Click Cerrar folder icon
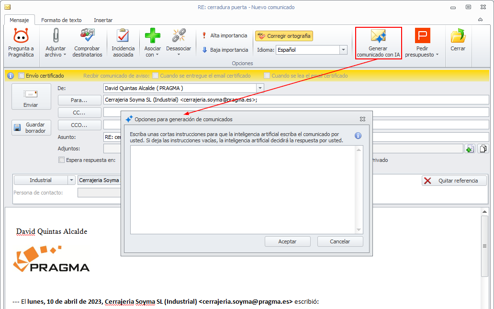 pyautogui.click(x=458, y=35)
